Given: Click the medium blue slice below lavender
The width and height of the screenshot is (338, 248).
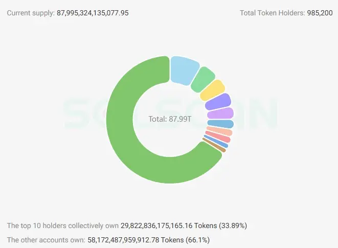Looking at the screenshot, I should click(x=221, y=124).
